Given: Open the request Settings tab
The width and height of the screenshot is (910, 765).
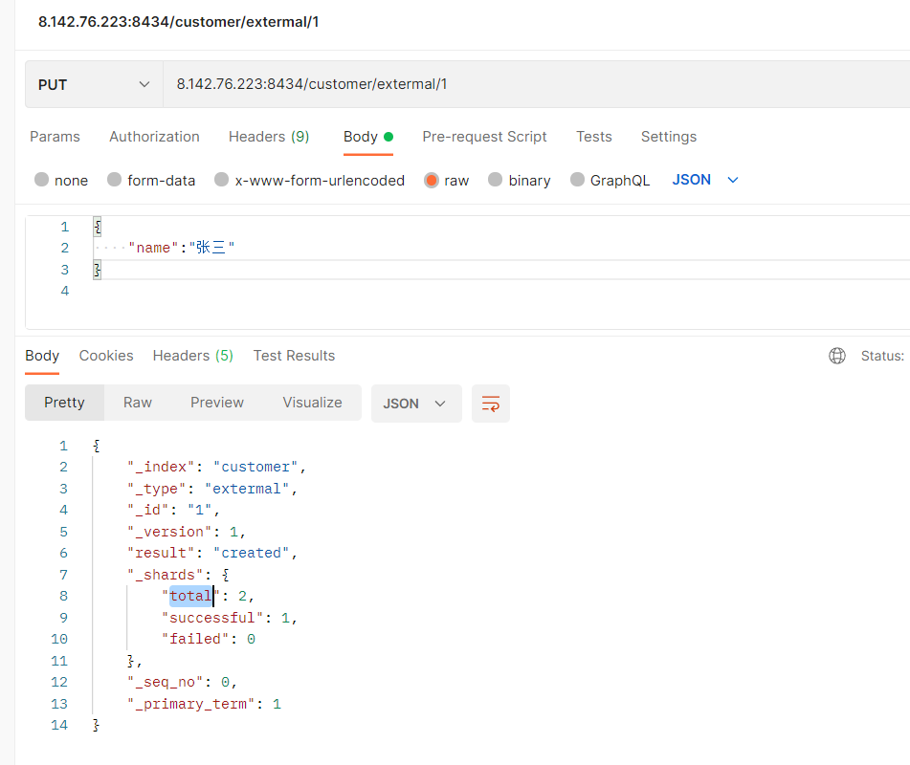Looking at the screenshot, I should tap(669, 137).
